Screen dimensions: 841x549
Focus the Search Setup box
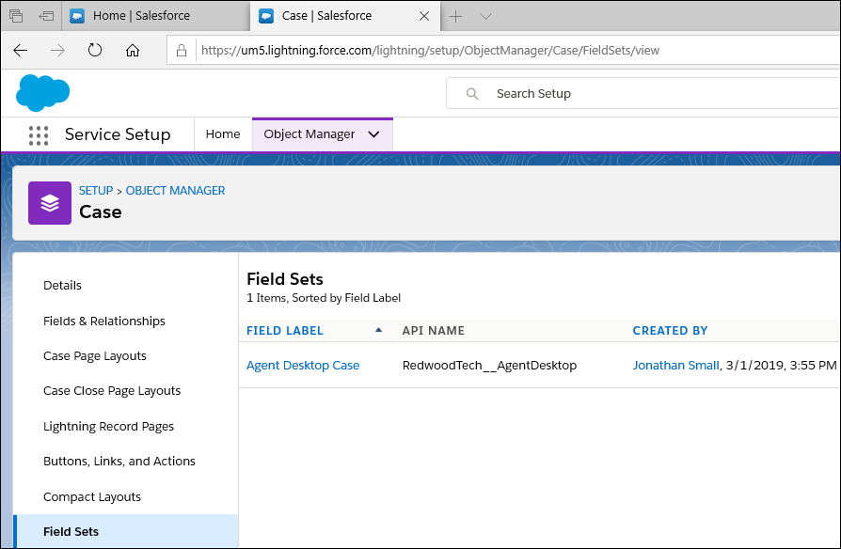coord(643,94)
